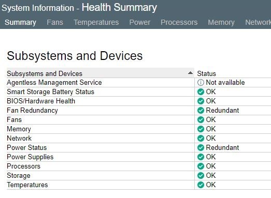The image size is (271, 198).
Task: Click the green check for Smart Storage Battery
Action: [x=201, y=92]
